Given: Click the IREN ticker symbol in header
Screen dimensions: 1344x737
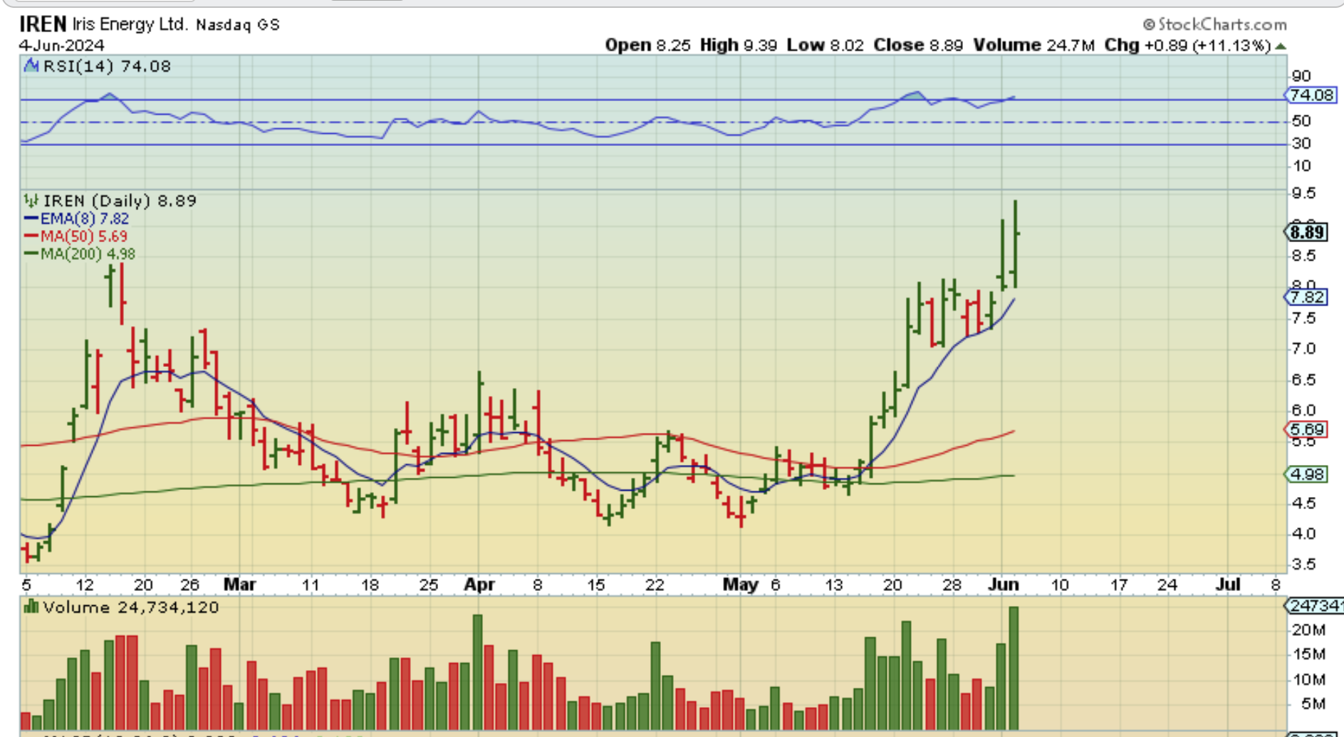Looking at the screenshot, I should pyautogui.click(x=43, y=24).
